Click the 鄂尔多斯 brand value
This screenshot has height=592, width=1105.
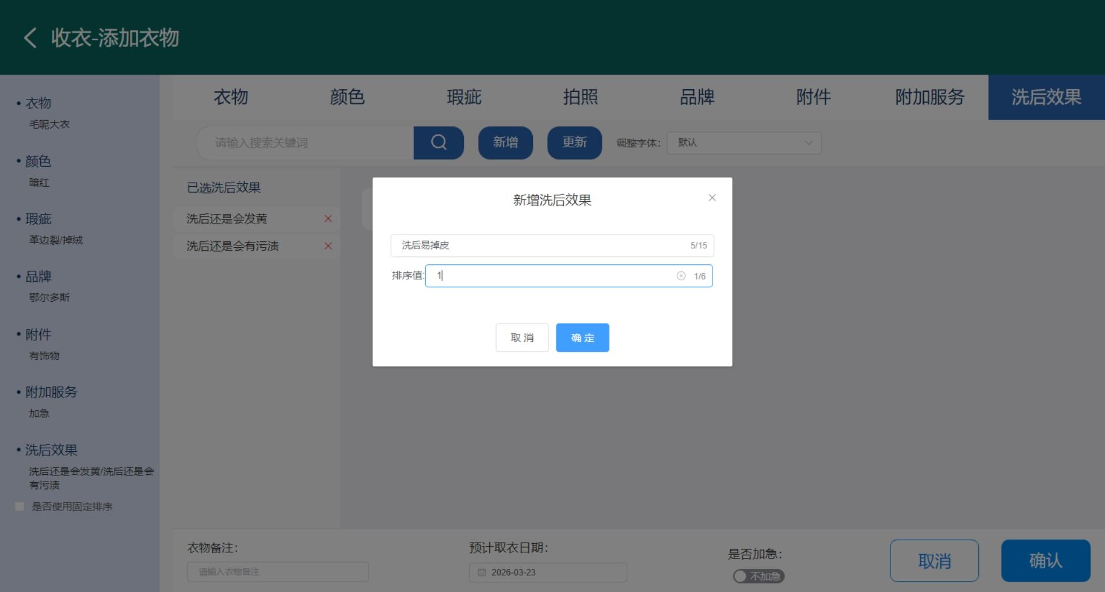(x=49, y=297)
